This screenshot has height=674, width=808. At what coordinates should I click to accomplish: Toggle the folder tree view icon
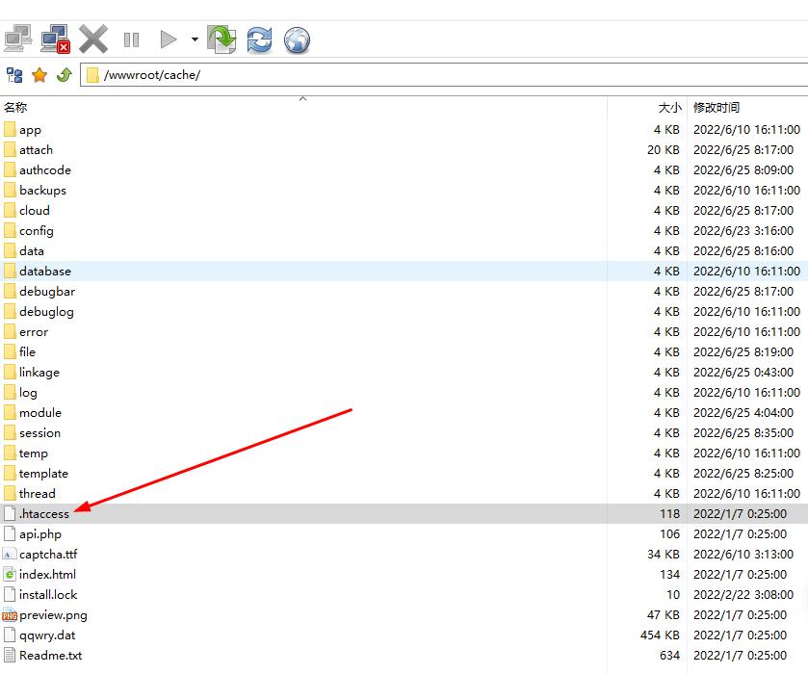tap(14, 75)
